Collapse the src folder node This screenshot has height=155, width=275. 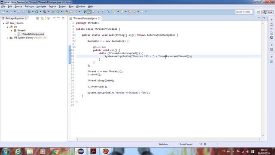[8, 27]
